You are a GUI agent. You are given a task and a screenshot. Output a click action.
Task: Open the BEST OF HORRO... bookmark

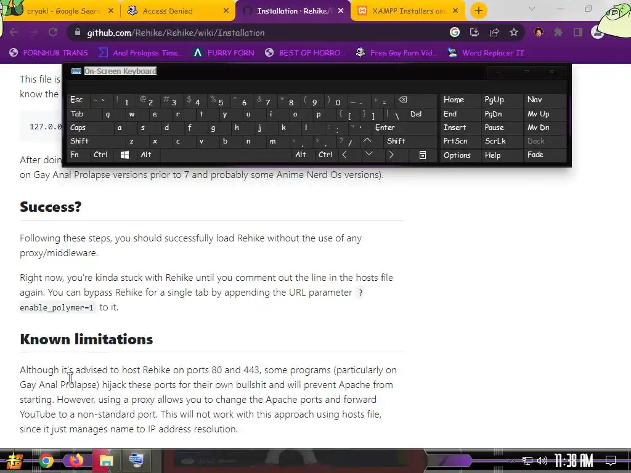[305, 53]
